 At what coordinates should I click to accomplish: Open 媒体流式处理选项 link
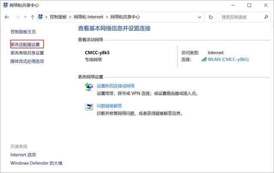pyautogui.click(x=27, y=61)
